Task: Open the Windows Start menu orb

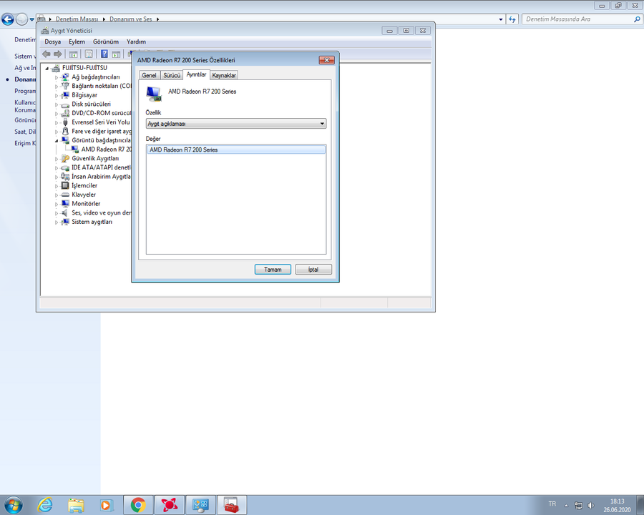Action: tap(13, 505)
